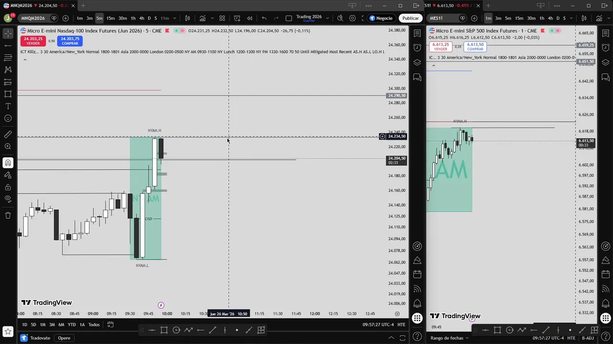
Task: Select the trend line drawing tool
Action: 8,45
